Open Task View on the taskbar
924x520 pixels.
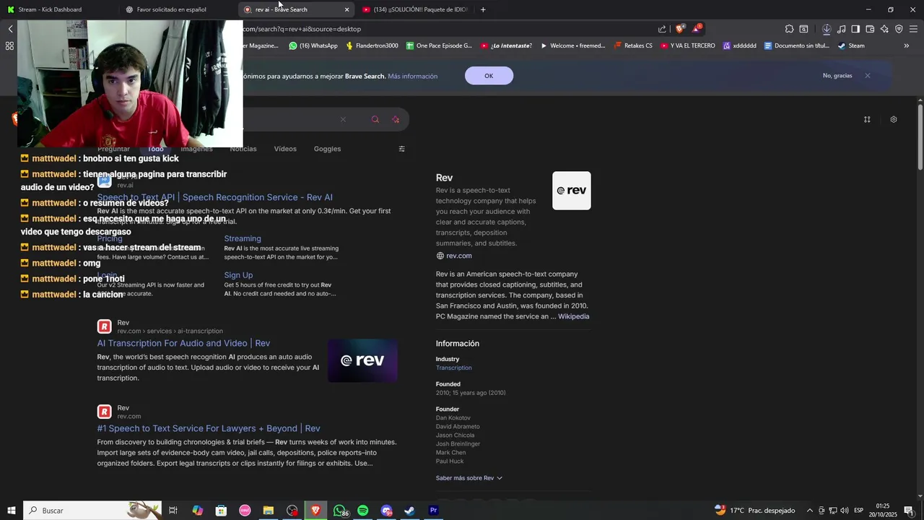pos(173,511)
